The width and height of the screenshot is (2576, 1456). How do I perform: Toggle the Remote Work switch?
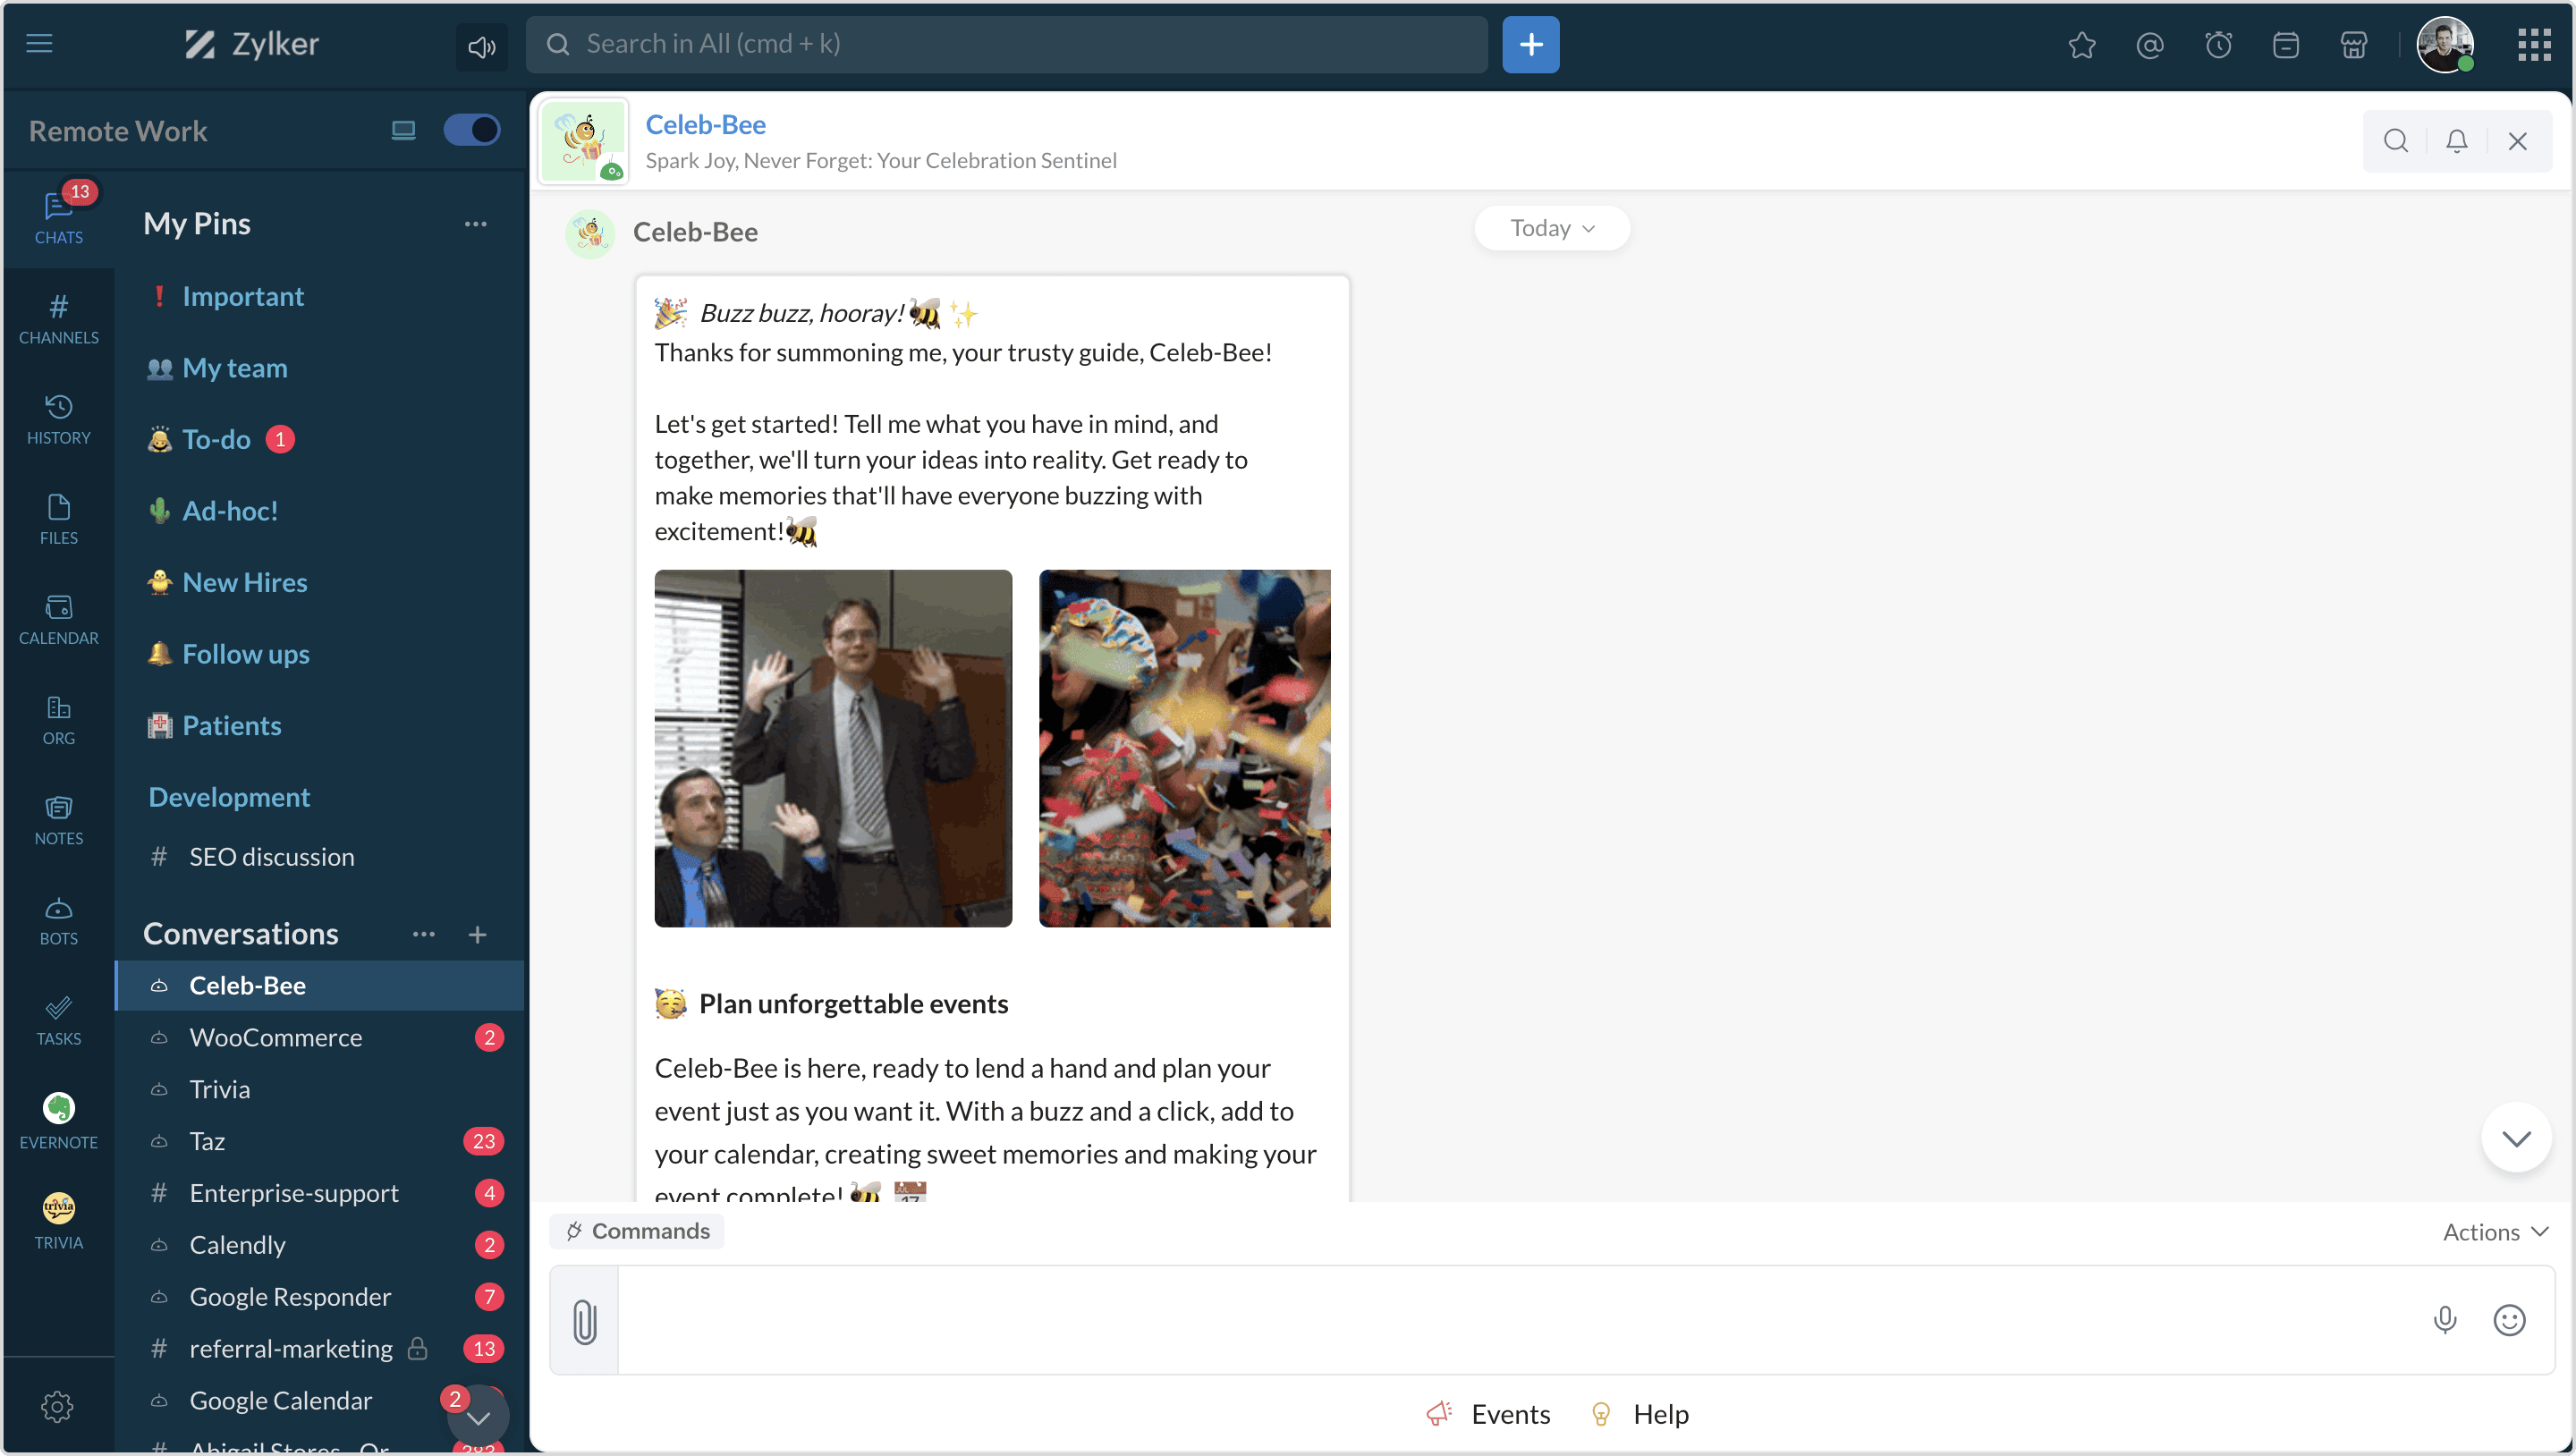472,130
